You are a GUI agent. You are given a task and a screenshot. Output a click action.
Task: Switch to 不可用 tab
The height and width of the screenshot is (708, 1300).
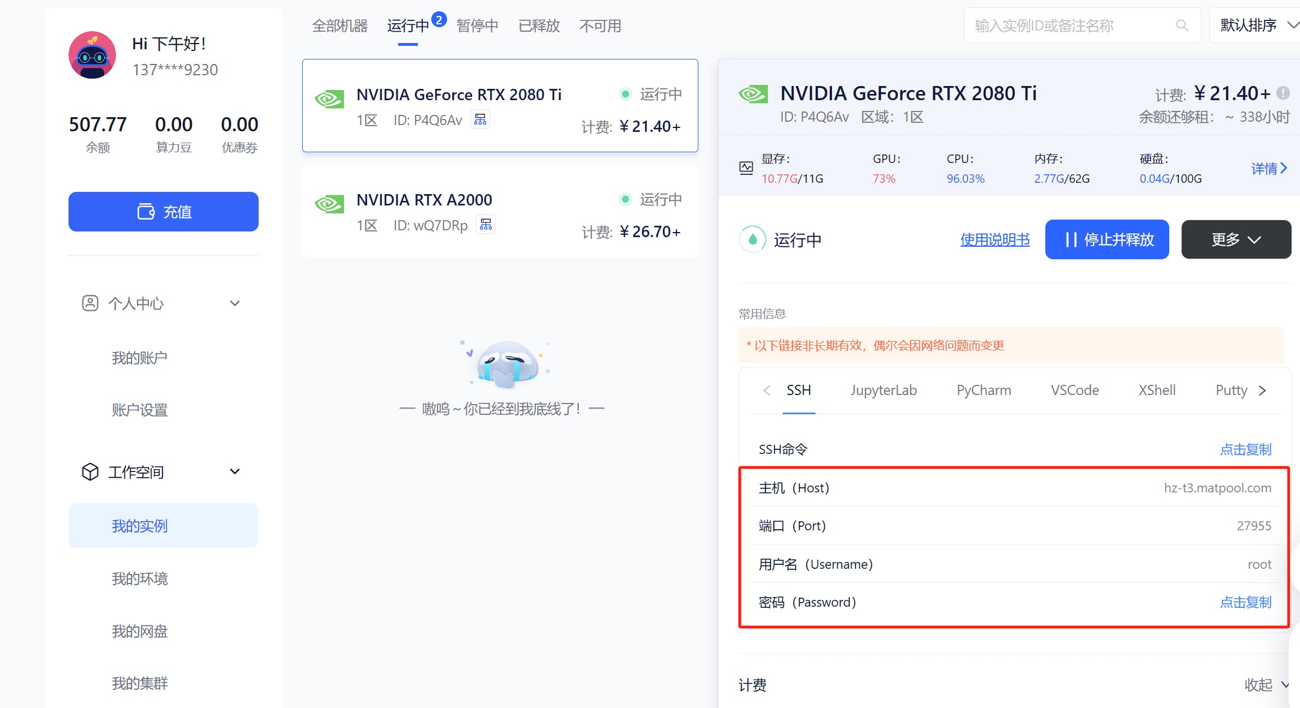coord(600,25)
